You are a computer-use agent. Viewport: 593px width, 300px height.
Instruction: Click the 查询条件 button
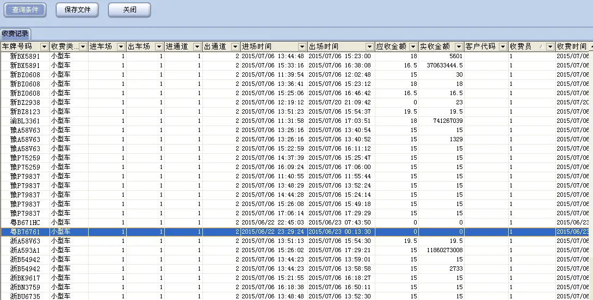click(x=26, y=10)
